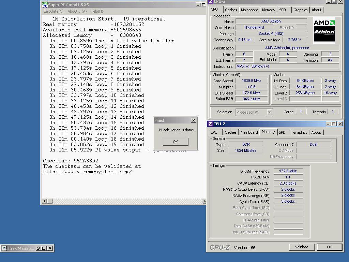The width and height of the screenshot is (349, 262).
Task: Click the Core Speed value 1639.9 MHz
Action: click(x=252, y=81)
